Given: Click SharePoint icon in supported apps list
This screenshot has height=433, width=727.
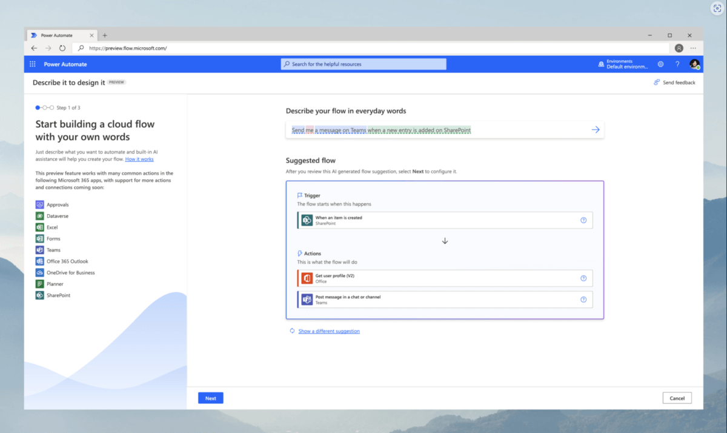Looking at the screenshot, I should [x=40, y=295].
